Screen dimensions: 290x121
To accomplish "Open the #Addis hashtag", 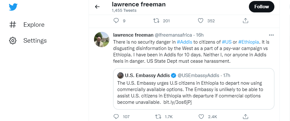I will 185,42.
